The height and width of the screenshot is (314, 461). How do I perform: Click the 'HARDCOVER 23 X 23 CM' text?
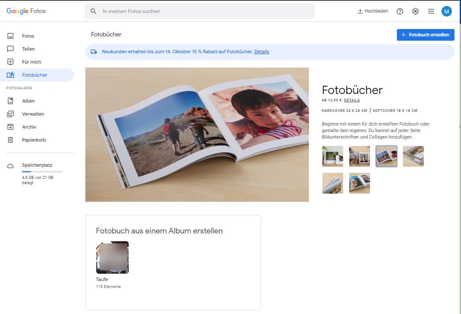tap(344, 110)
